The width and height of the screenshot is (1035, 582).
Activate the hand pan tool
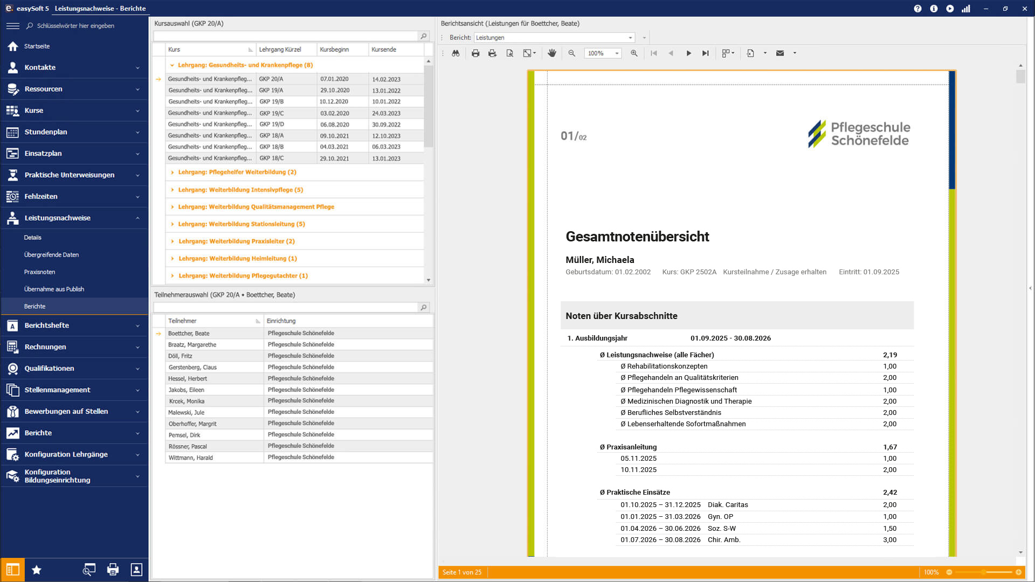pos(552,53)
